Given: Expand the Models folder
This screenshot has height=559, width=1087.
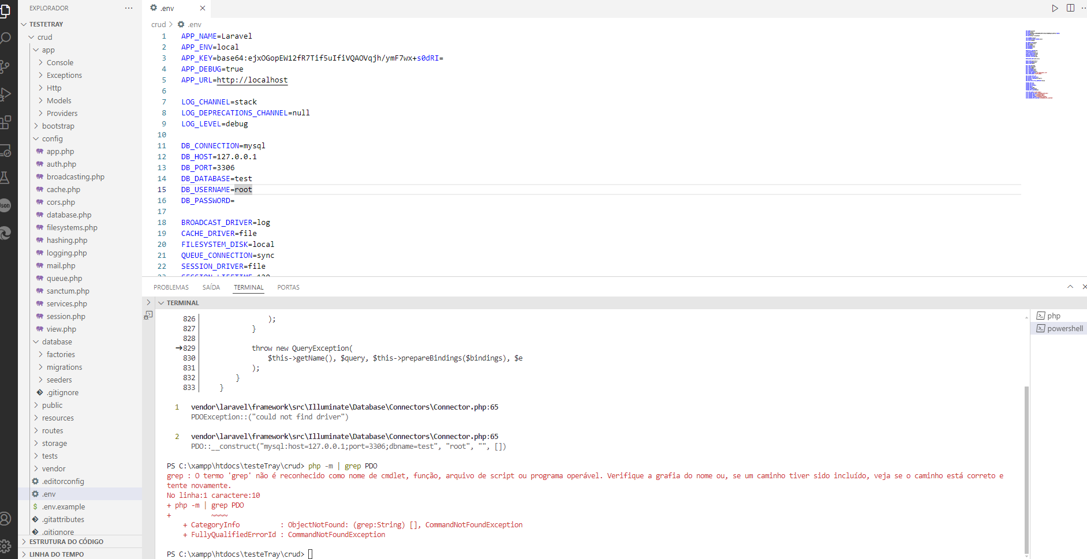Looking at the screenshot, I should [80, 100].
